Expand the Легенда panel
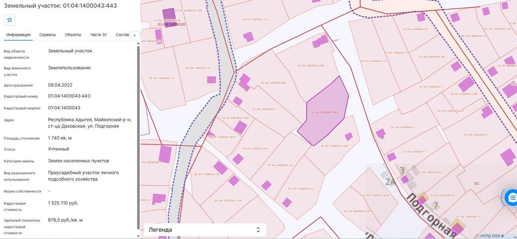517x239 pixels. click(205, 230)
